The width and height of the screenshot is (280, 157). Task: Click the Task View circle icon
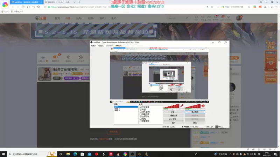click(61, 154)
